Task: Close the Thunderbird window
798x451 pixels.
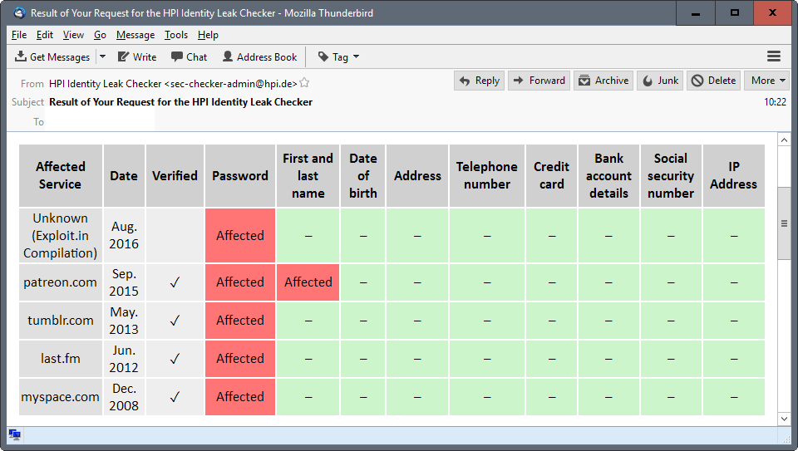Action: 772,12
